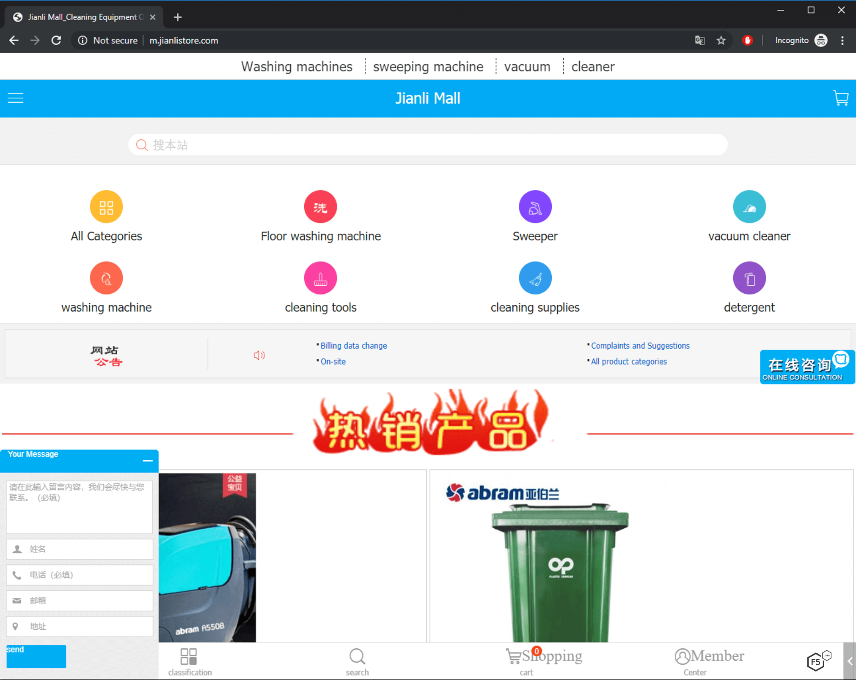Open the cleaning supplies category icon
Viewport: 856px width, 680px height.
tap(535, 278)
